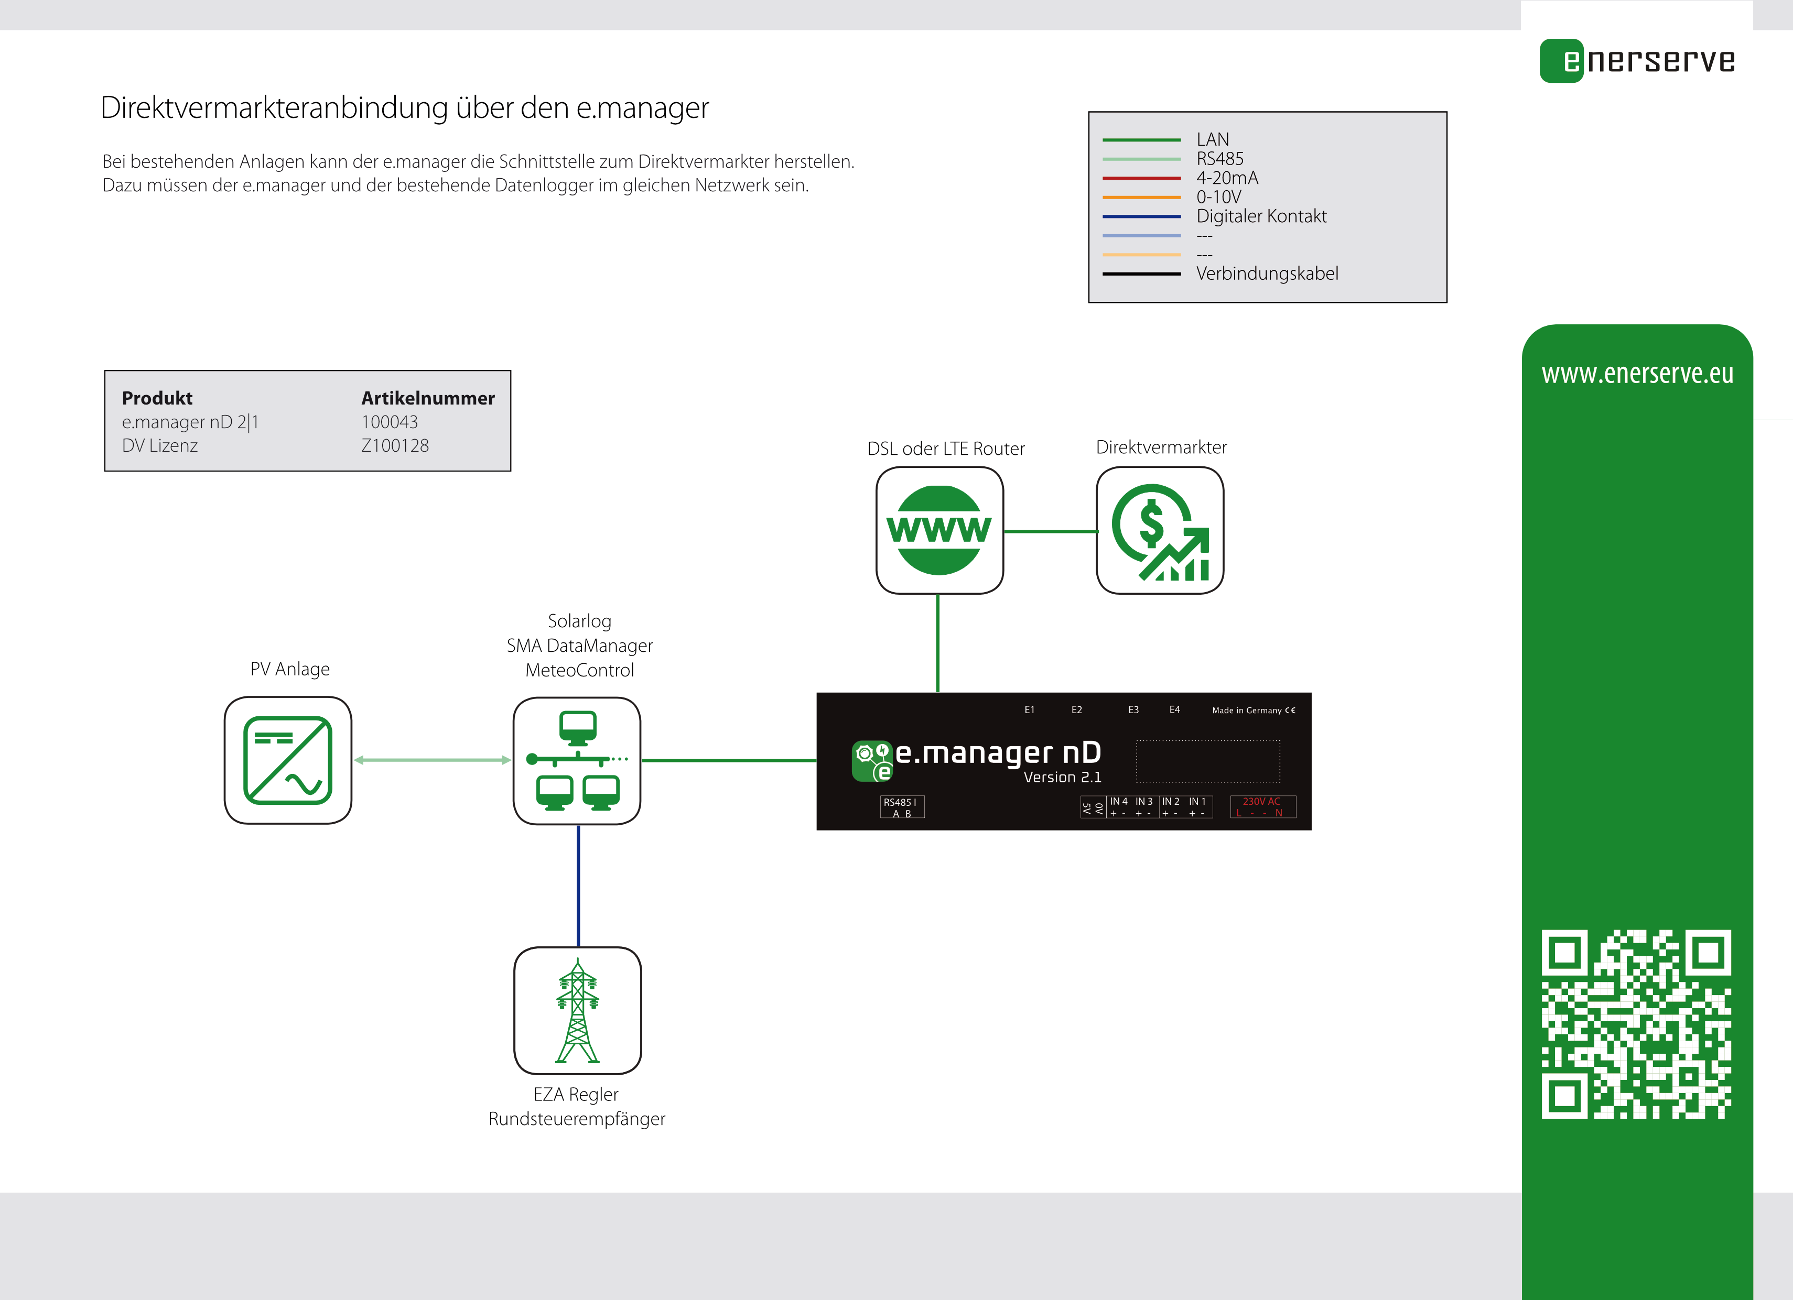Click the e.manager nD 2|1 product cell

point(190,422)
